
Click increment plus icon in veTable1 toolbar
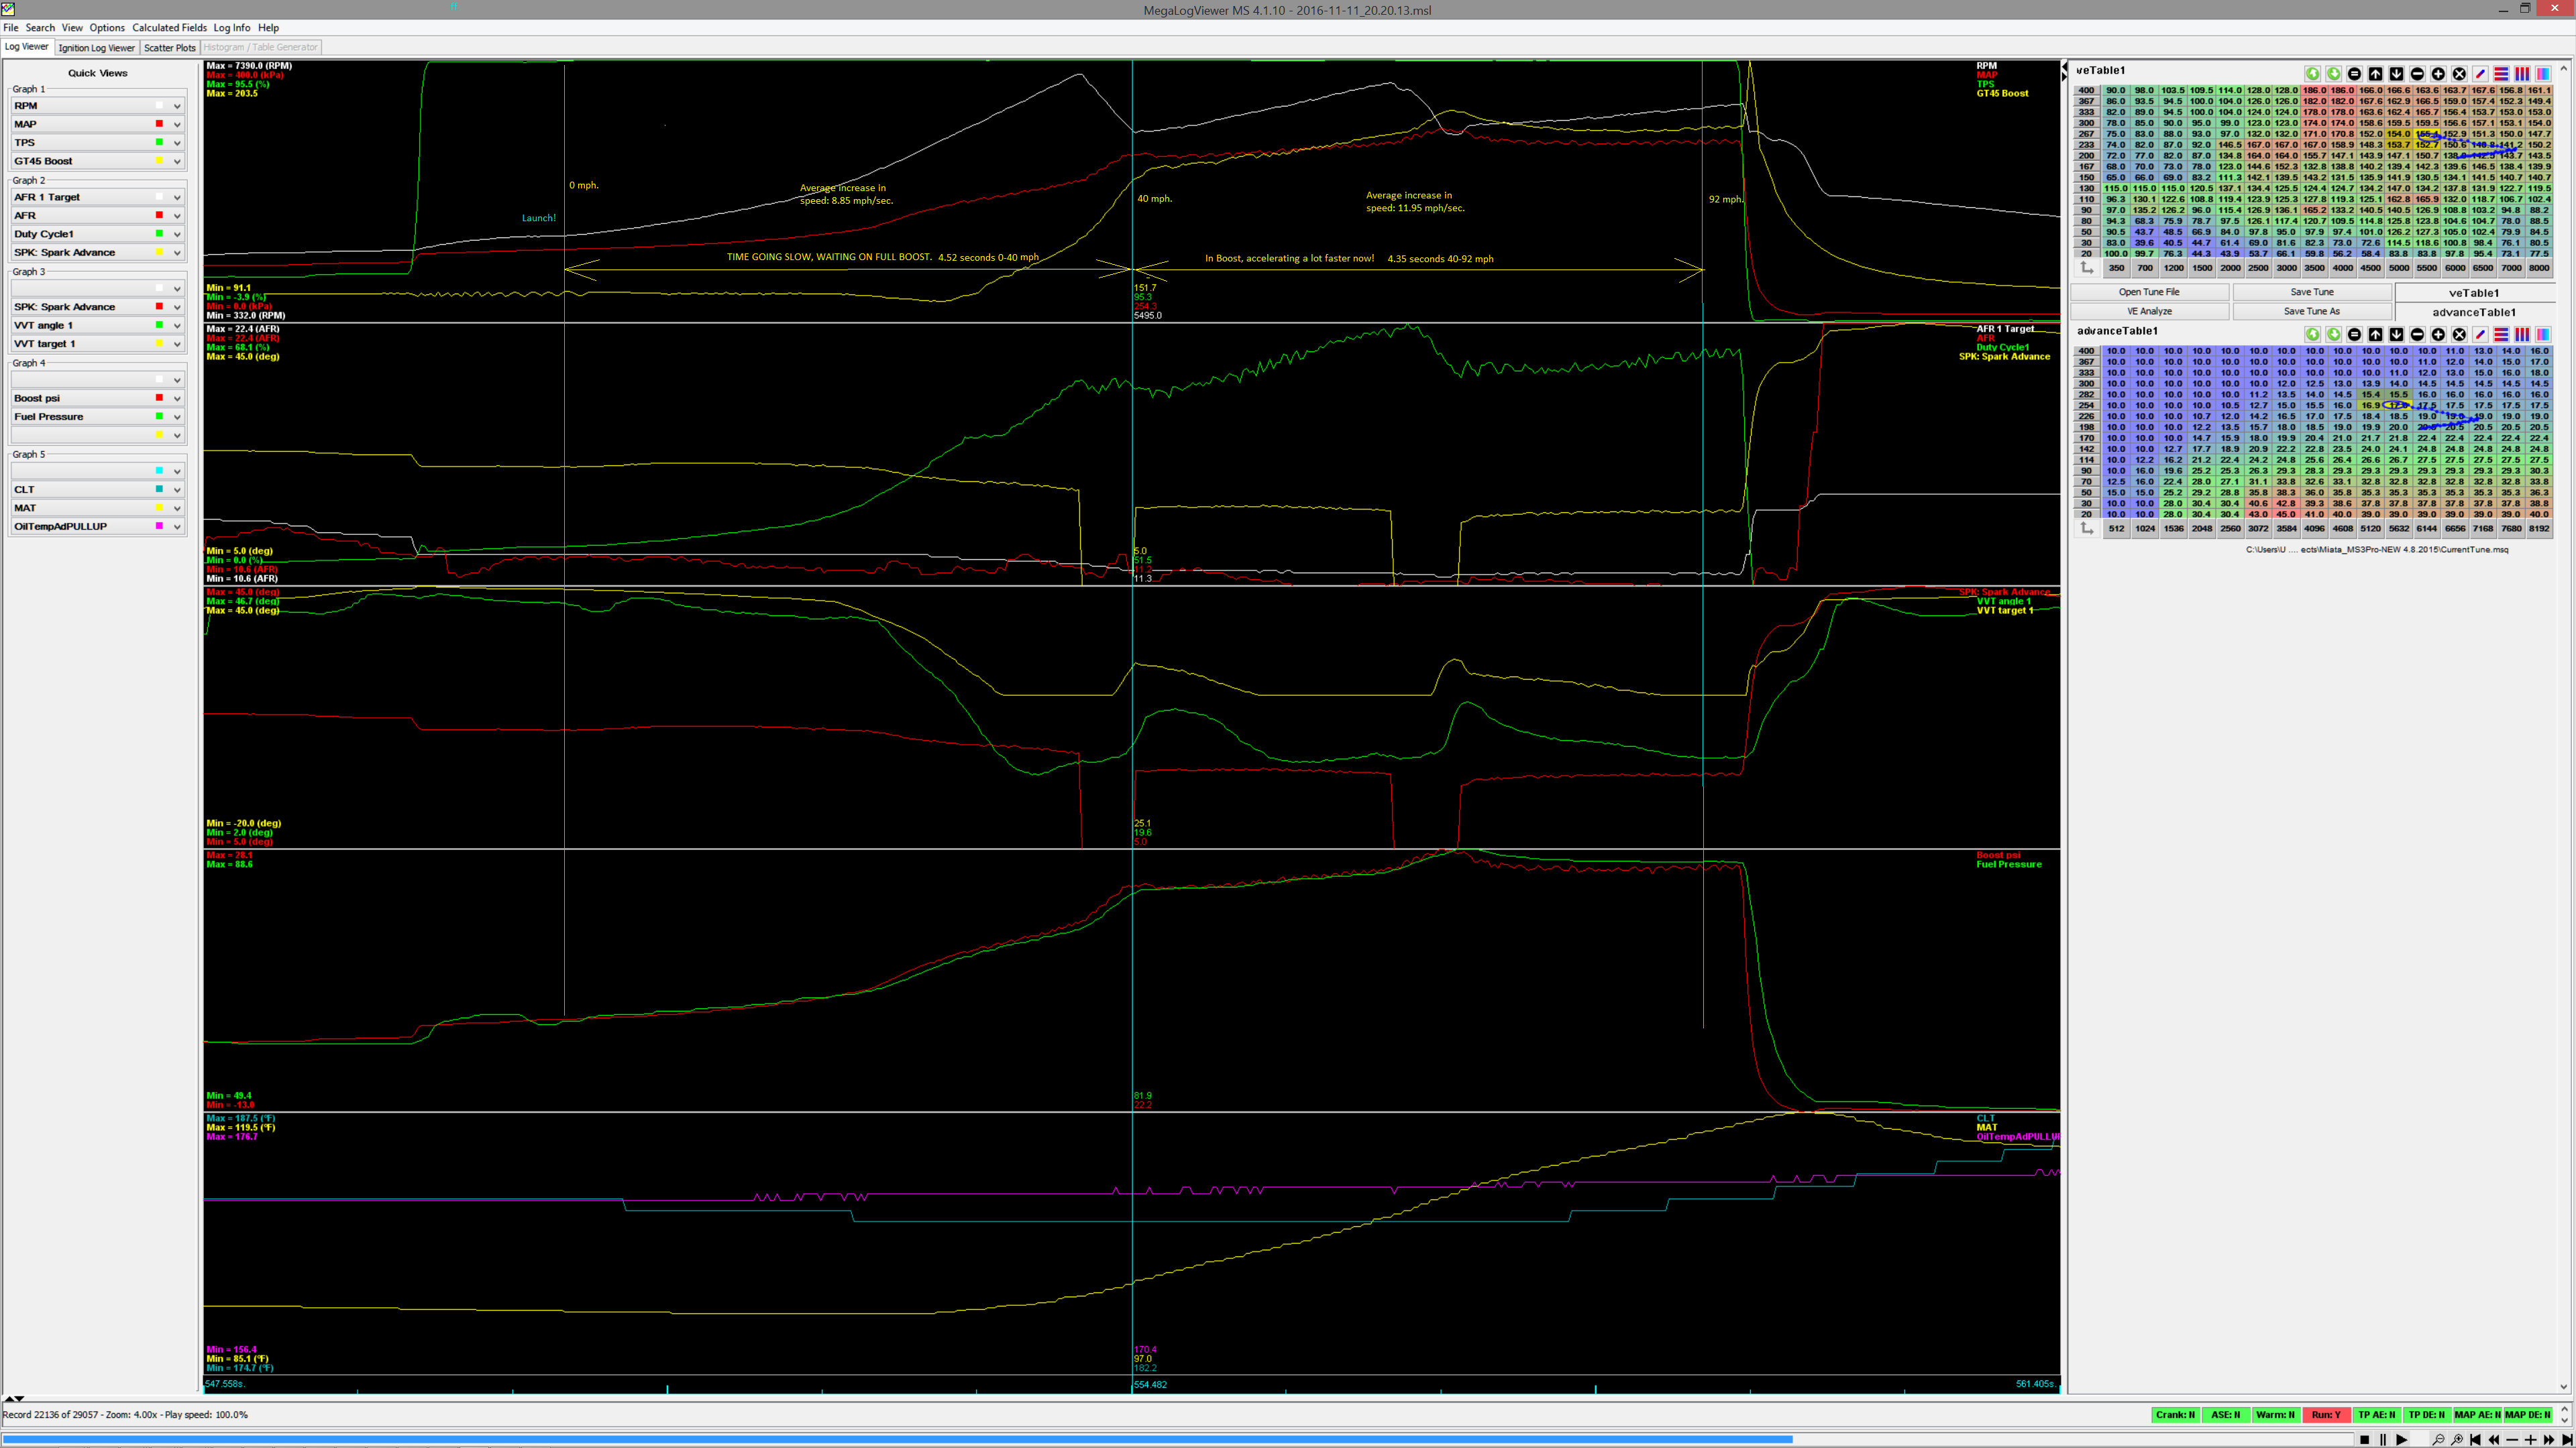[2438, 74]
